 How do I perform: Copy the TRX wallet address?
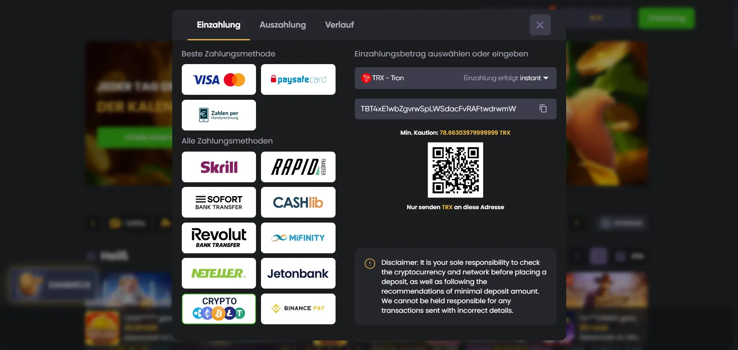pyautogui.click(x=543, y=109)
